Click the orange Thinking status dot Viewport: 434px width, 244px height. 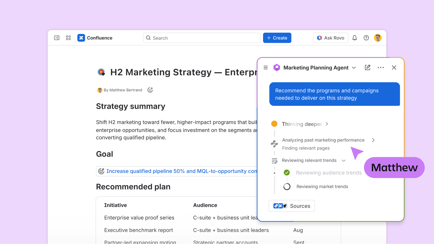(274, 124)
